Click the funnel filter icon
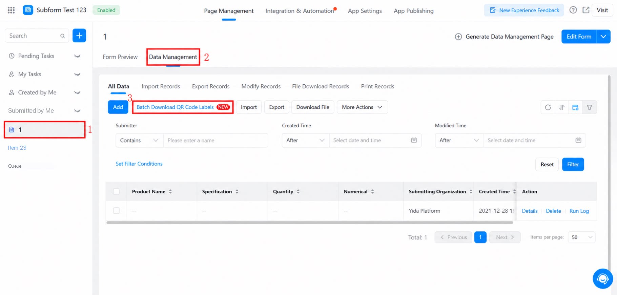The height and width of the screenshot is (295, 617). click(x=590, y=107)
